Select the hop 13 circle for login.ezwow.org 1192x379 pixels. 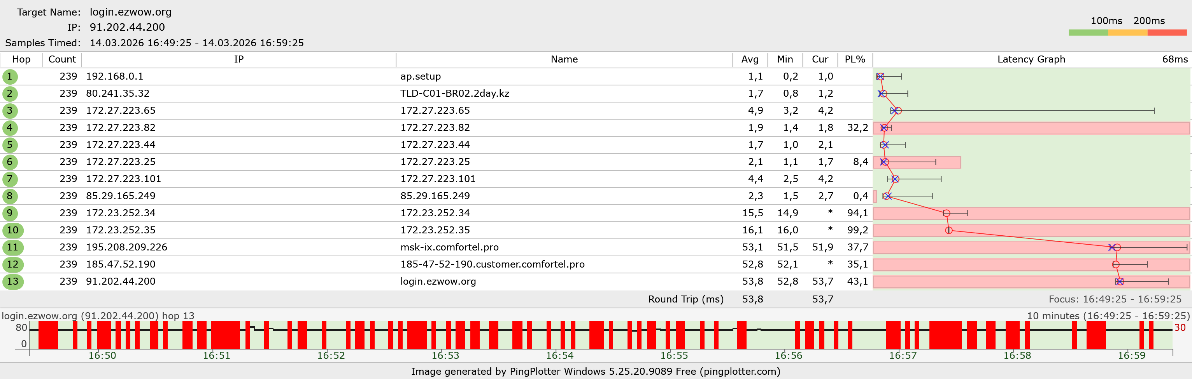[12, 282]
